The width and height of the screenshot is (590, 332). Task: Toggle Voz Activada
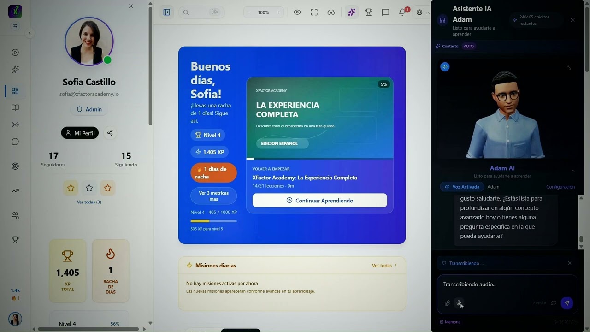pos(462,187)
